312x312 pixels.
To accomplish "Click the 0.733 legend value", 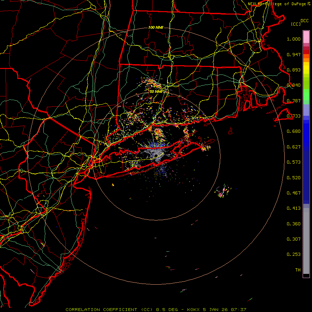I will pos(294,116).
